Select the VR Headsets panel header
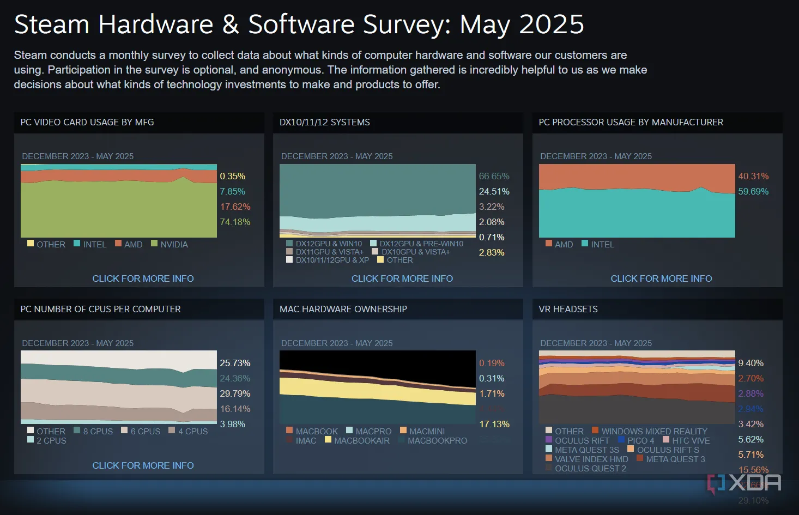The width and height of the screenshot is (799, 515). (x=568, y=309)
